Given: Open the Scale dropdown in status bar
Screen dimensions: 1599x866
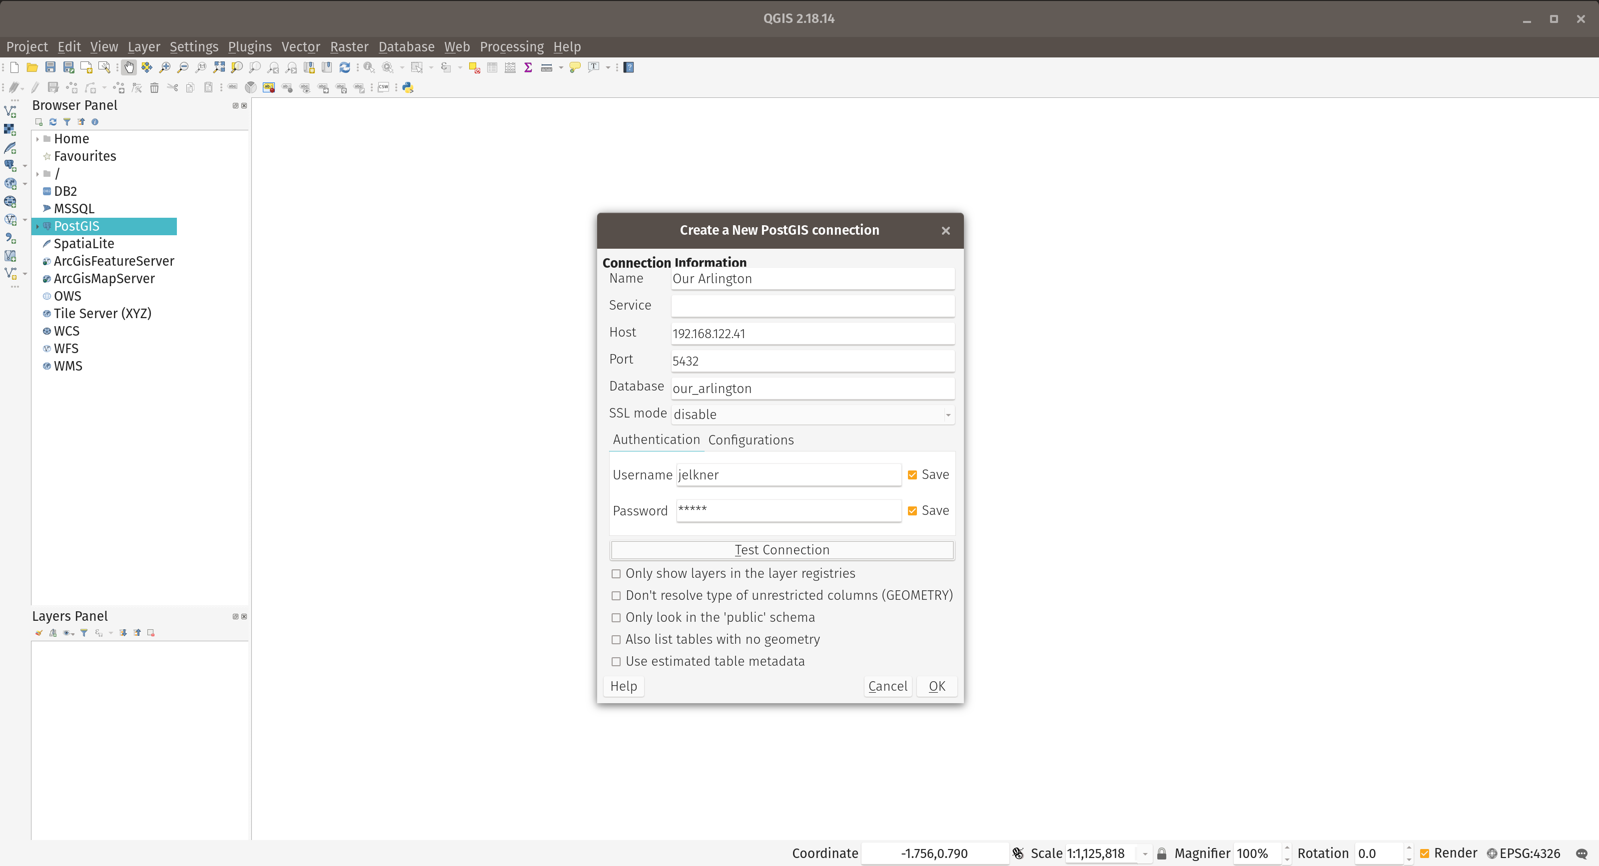Looking at the screenshot, I should pyautogui.click(x=1145, y=854).
